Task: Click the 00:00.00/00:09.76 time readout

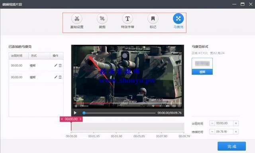Action: [x=169, y=113]
